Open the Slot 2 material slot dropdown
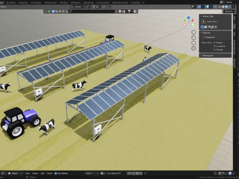The height and width of the screenshot is (179, 239). [x=92, y=174]
